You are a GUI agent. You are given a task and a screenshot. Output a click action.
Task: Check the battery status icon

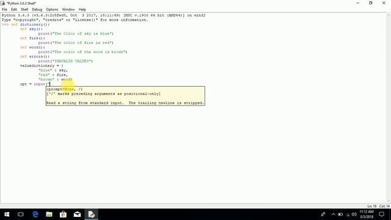(340, 215)
